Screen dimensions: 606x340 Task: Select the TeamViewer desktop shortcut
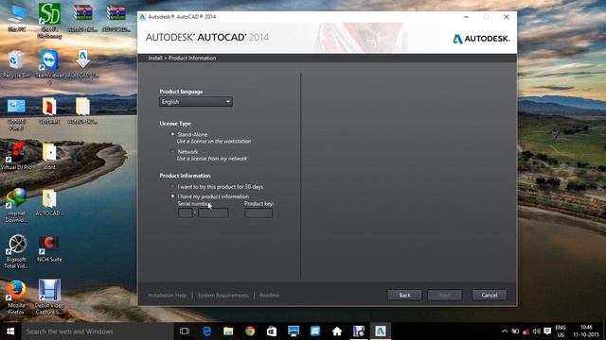[x=49, y=66]
